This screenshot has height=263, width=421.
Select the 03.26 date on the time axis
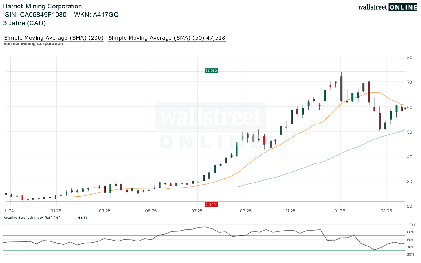click(x=386, y=211)
